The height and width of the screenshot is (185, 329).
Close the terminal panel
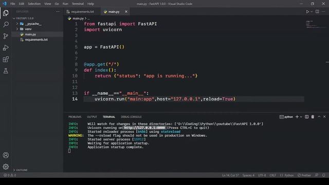tap(324, 117)
